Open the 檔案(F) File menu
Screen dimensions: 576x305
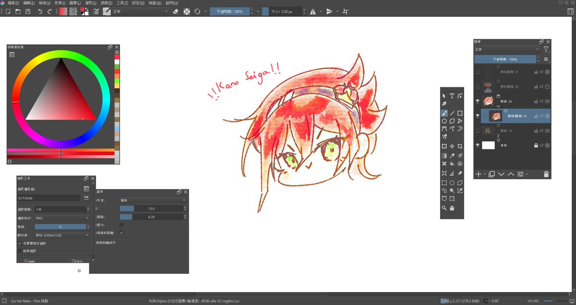pyautogui.click(x=14, y=3)
